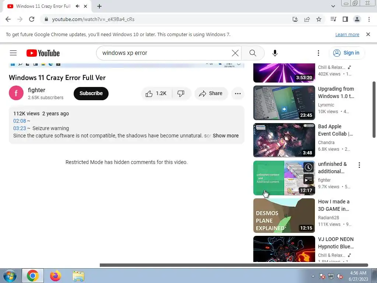Mute the tab via speaker icon
377x283 pixels.
click(x=77, y=6)
